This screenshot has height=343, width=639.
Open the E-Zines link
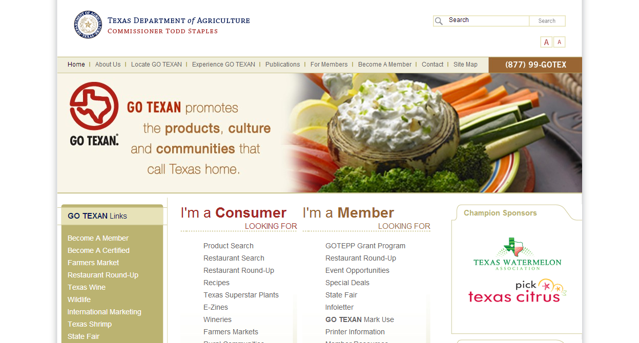(216, 307)
